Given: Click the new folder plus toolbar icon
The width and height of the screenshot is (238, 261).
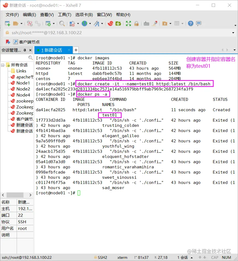Looking at the screenshot, I should point(165,24).
